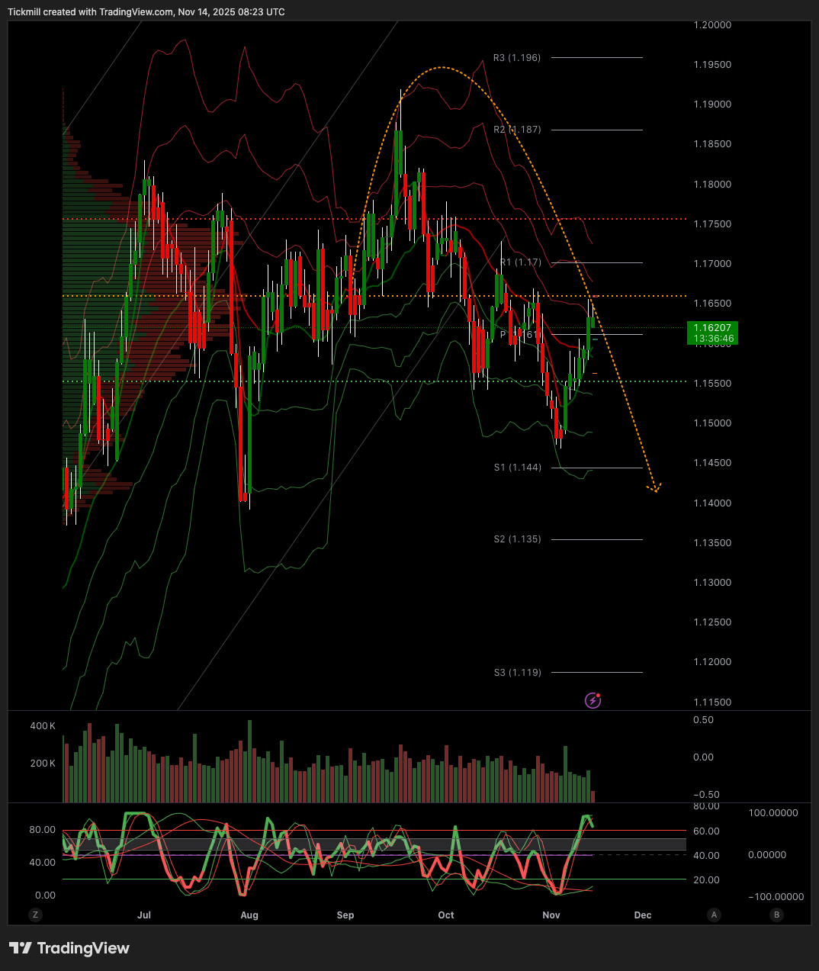Click the purple lightning bolt icon
This screenshot has height=971, width=819.
coord(593,700)
